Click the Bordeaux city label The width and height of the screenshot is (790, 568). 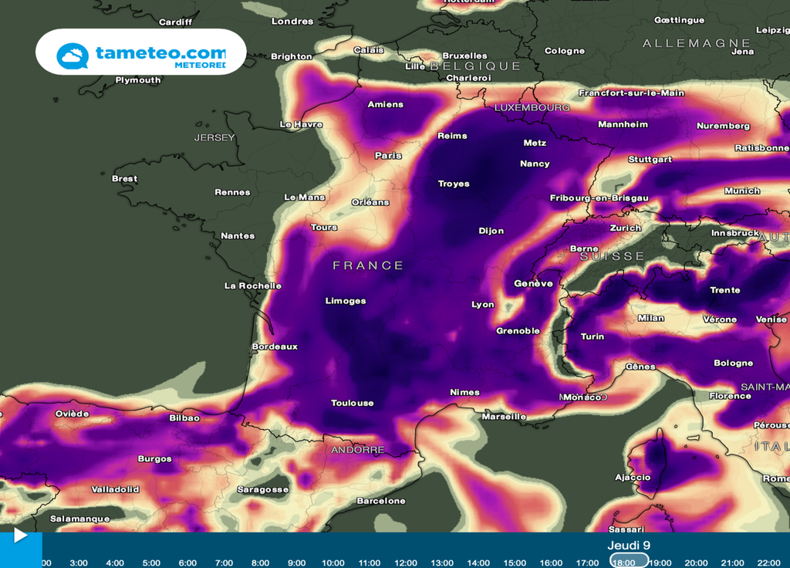[x=275, y=347]
